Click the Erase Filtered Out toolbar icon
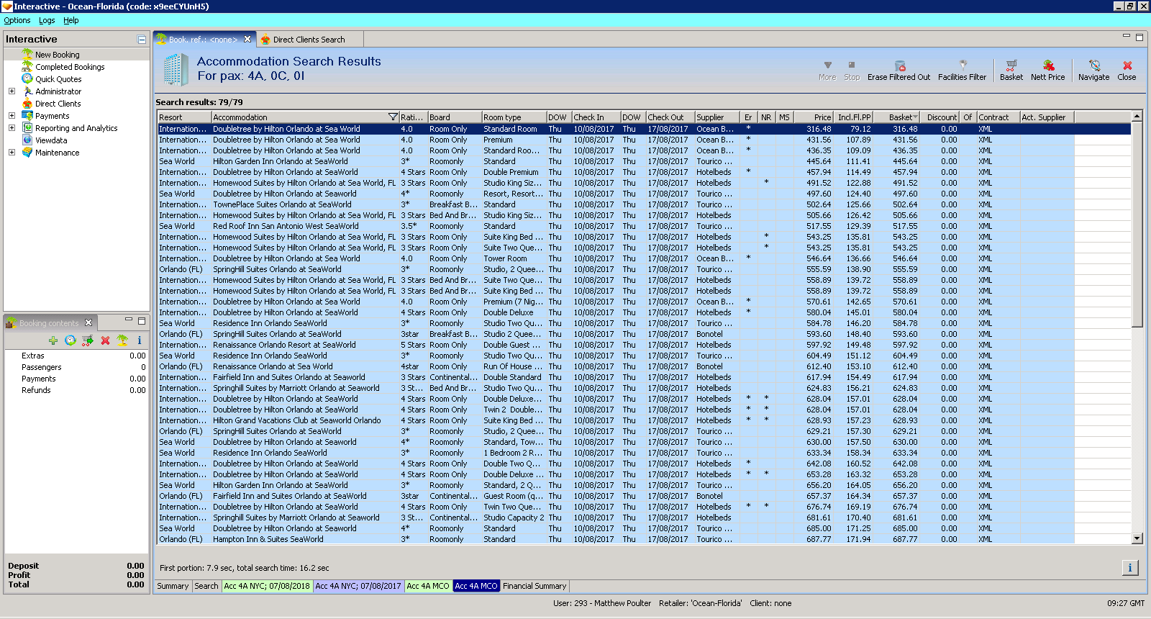Image resolution: width=1151 pixels, height=619 pixels. [898, 65]
